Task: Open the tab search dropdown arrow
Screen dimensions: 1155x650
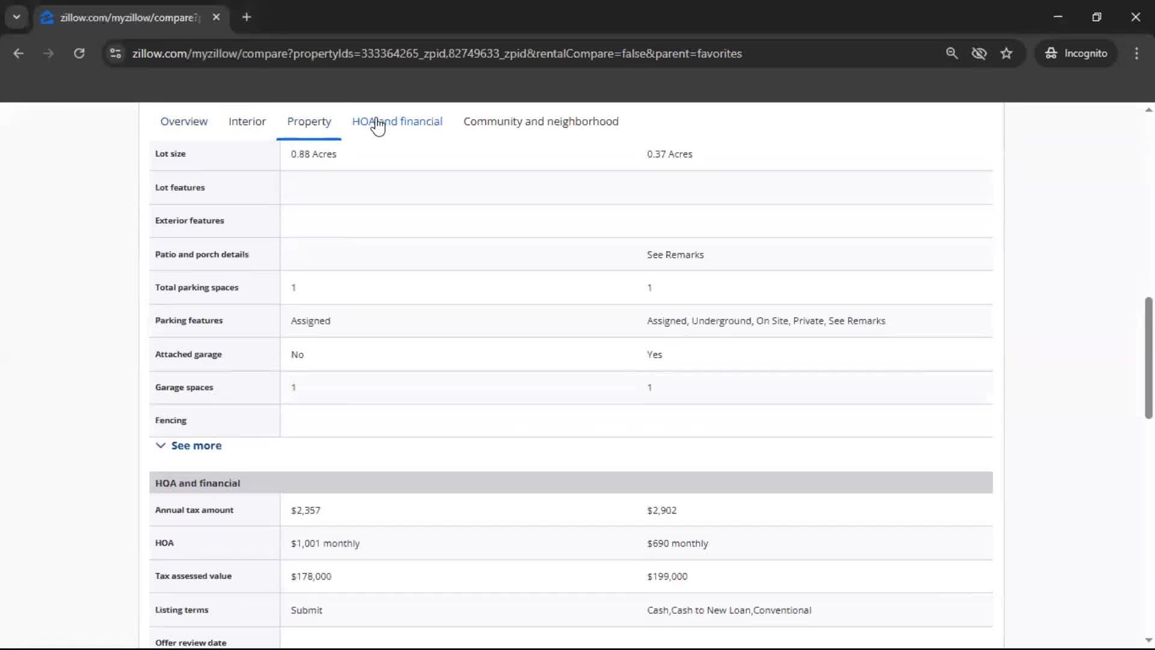Action: [x=17, y=17]
